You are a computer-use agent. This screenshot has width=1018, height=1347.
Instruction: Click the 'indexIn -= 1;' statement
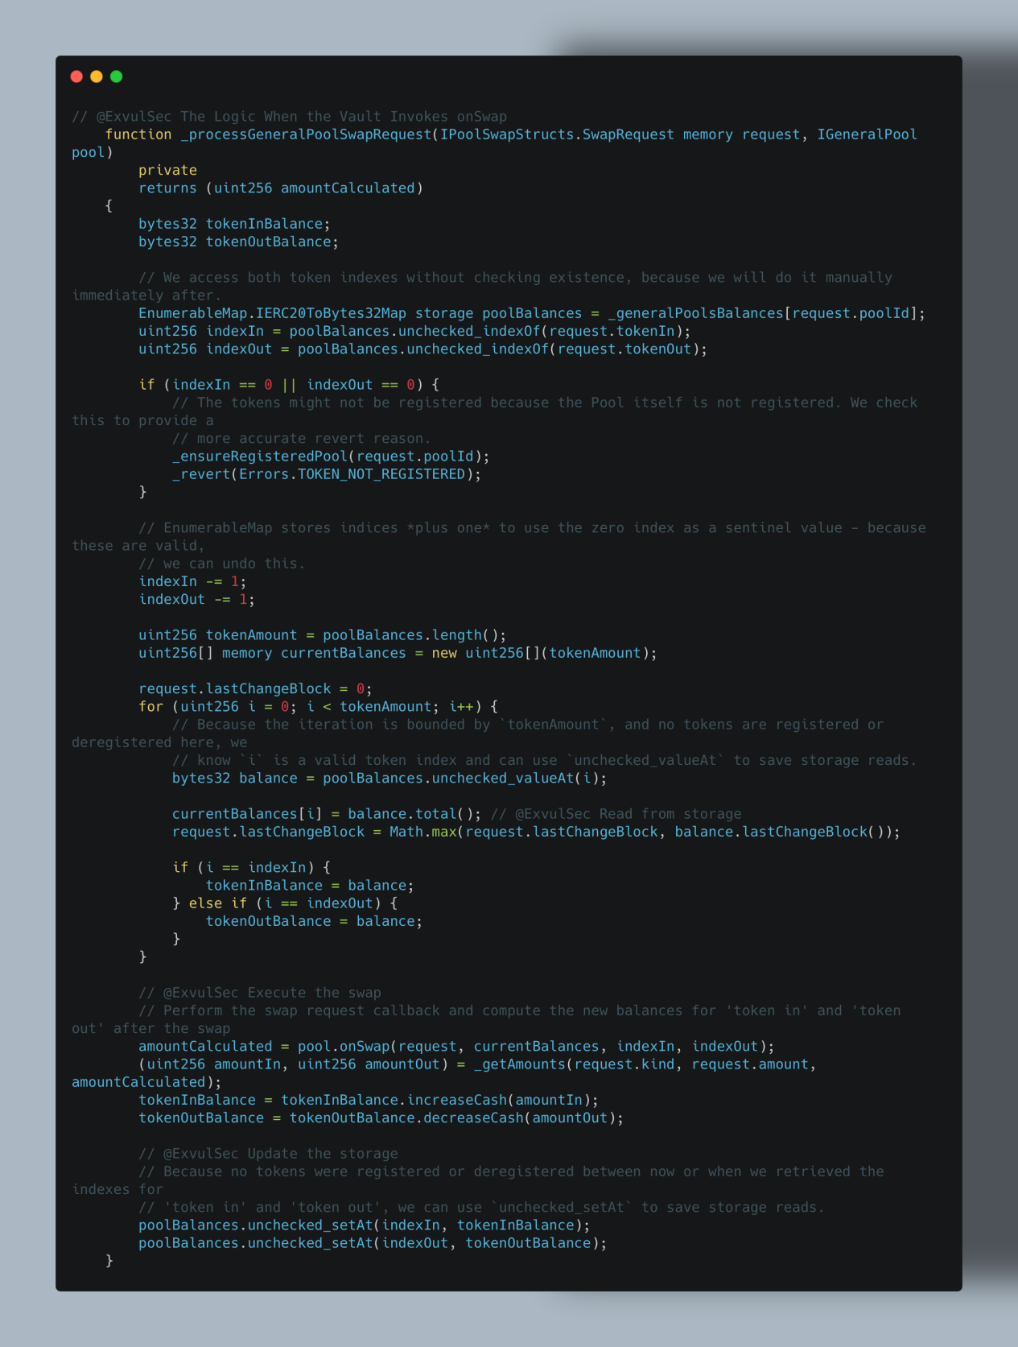[x=192, y=581]
